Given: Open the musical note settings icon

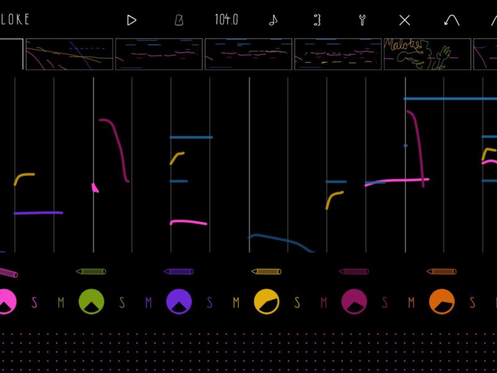Looking at the screenshot, I should (273, 21).
